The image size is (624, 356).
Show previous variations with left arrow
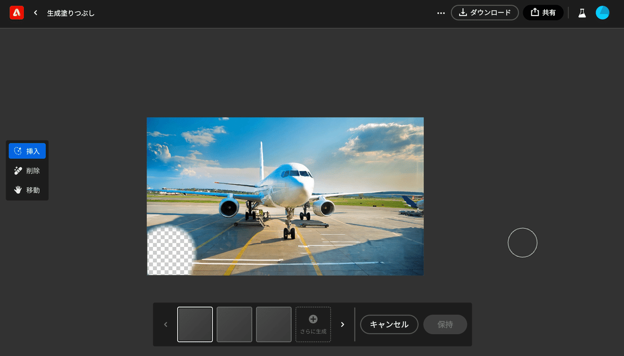(x=166, y=324)
